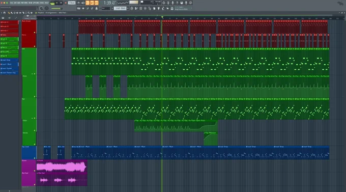Mute the Percs track
Image resolution: width=346 pixels, height=192 pixels.
[35, 46]
